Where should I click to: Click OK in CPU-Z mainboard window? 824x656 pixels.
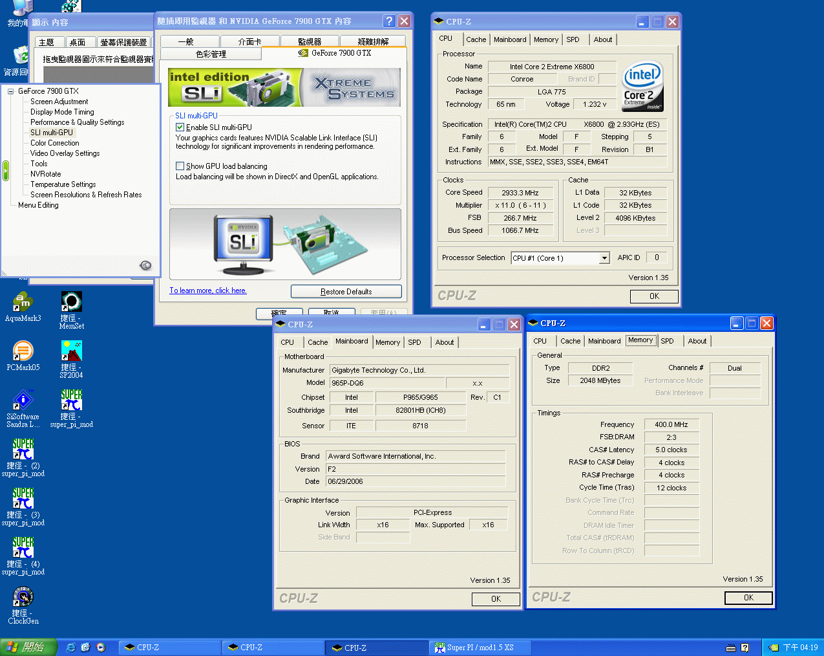(496, 599)
